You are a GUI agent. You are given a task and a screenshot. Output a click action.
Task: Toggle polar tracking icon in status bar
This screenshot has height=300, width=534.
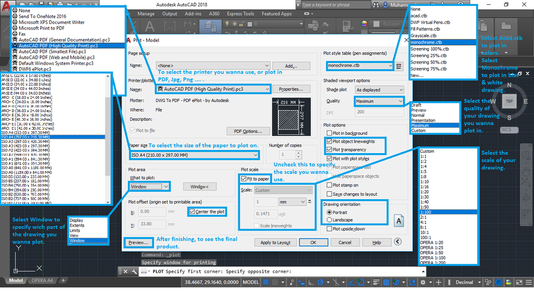(x=320, y=282)
